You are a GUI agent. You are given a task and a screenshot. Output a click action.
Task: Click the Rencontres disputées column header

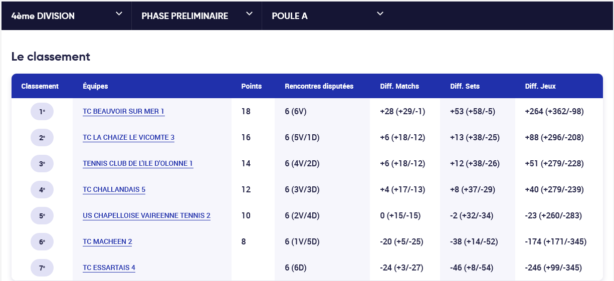tap(319, 86)
